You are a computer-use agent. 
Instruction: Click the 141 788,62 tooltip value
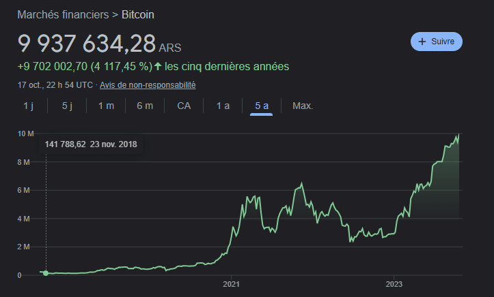tap(65, 144)
